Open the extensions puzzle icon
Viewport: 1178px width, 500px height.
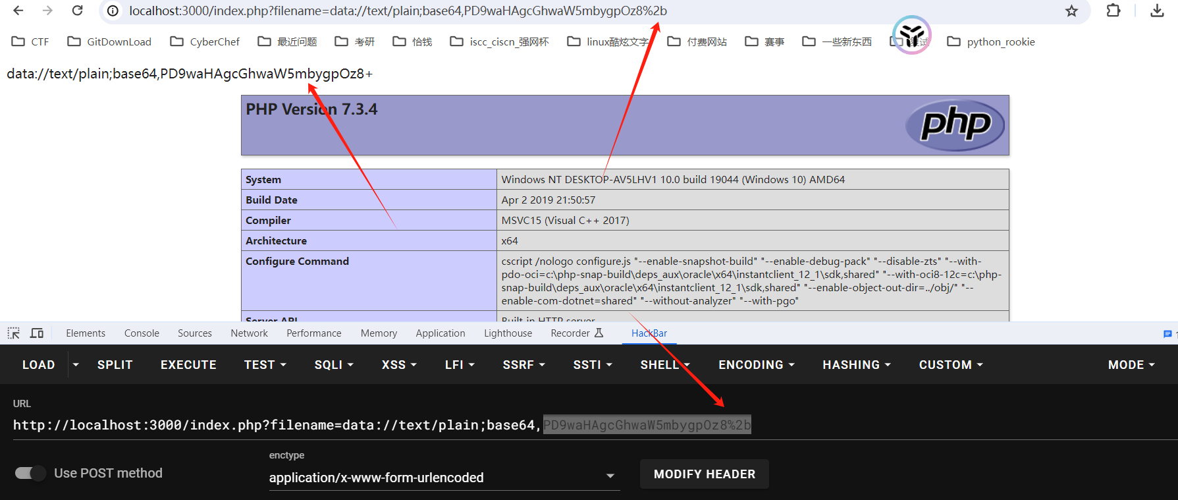(1113, 11)
